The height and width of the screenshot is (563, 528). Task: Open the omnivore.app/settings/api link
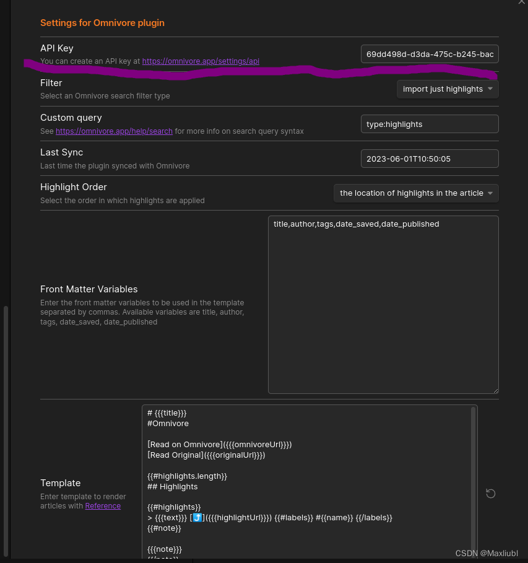201,61
